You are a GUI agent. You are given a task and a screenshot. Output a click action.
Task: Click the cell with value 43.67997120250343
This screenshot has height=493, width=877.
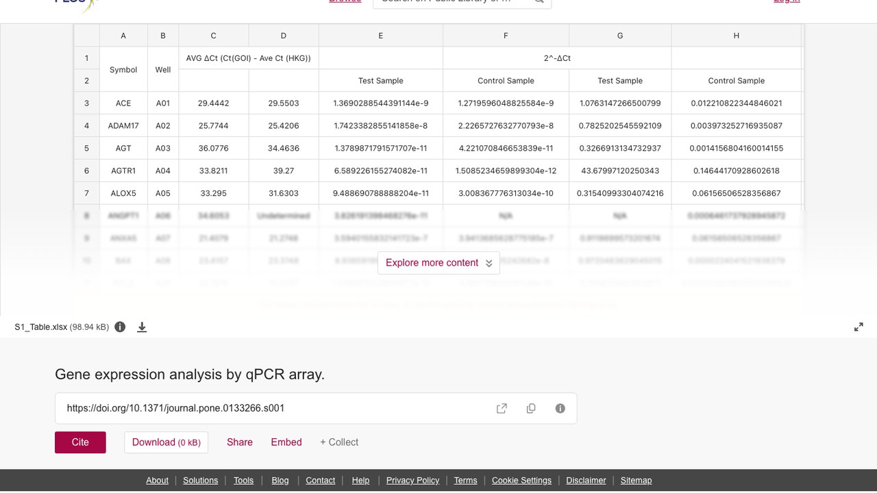(x=620, y=171)
